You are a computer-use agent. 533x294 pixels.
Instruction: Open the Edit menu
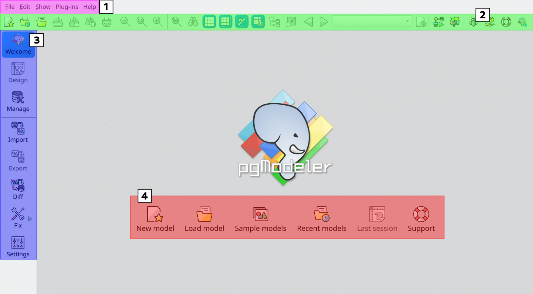[25, 7]
